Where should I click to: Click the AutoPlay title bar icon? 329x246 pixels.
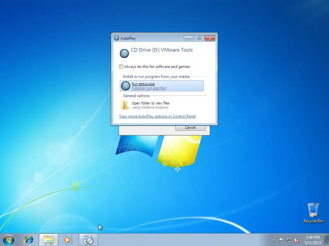pos(116,38)
